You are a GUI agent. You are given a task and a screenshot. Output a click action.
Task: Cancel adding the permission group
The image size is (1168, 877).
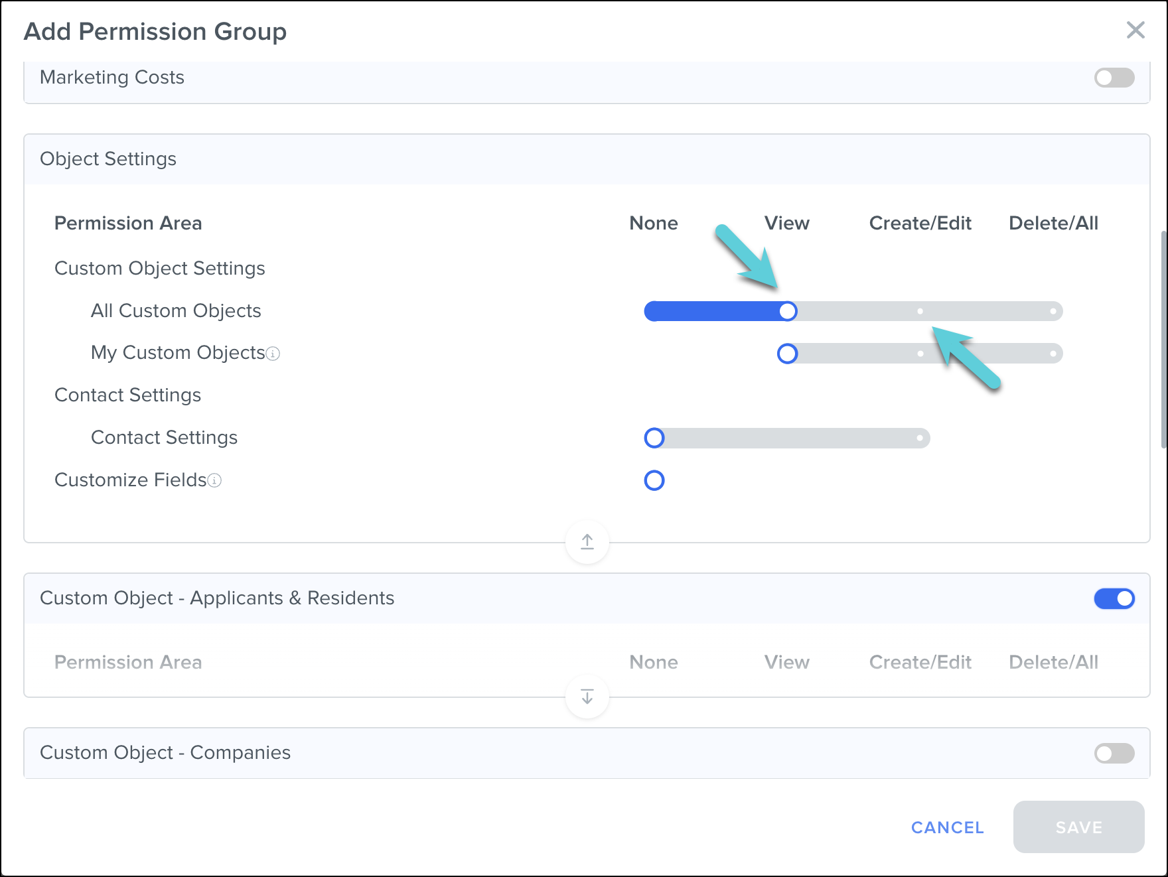pyautogui.click(x=947, y=827)
